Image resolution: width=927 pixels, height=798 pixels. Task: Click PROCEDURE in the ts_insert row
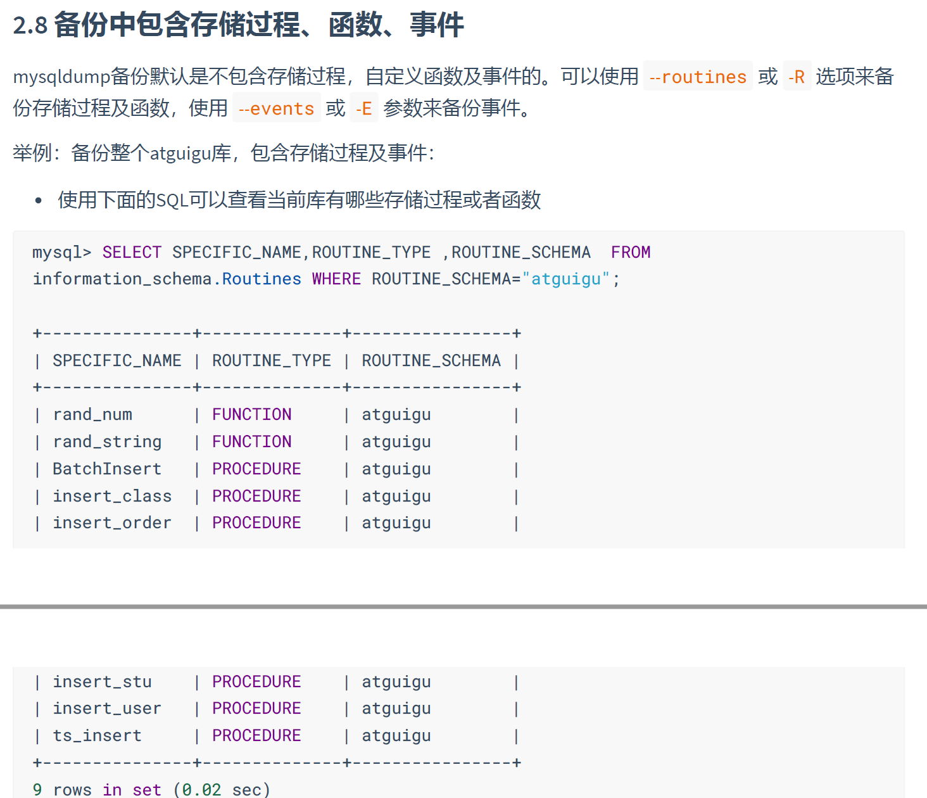pos(256,736)
